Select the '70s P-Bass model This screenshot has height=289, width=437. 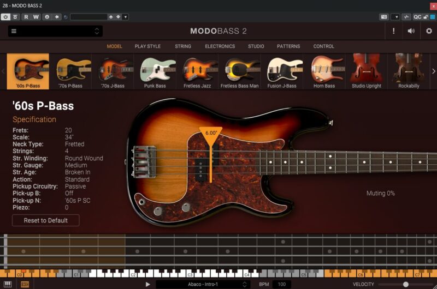pyautogui.click(x=70, y=71)
